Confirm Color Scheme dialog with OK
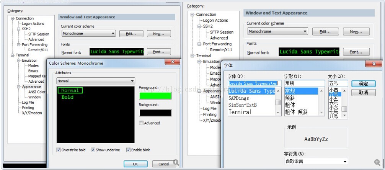Image resolution: width=385 pixels, height=170 pixels. pos(135,164)
